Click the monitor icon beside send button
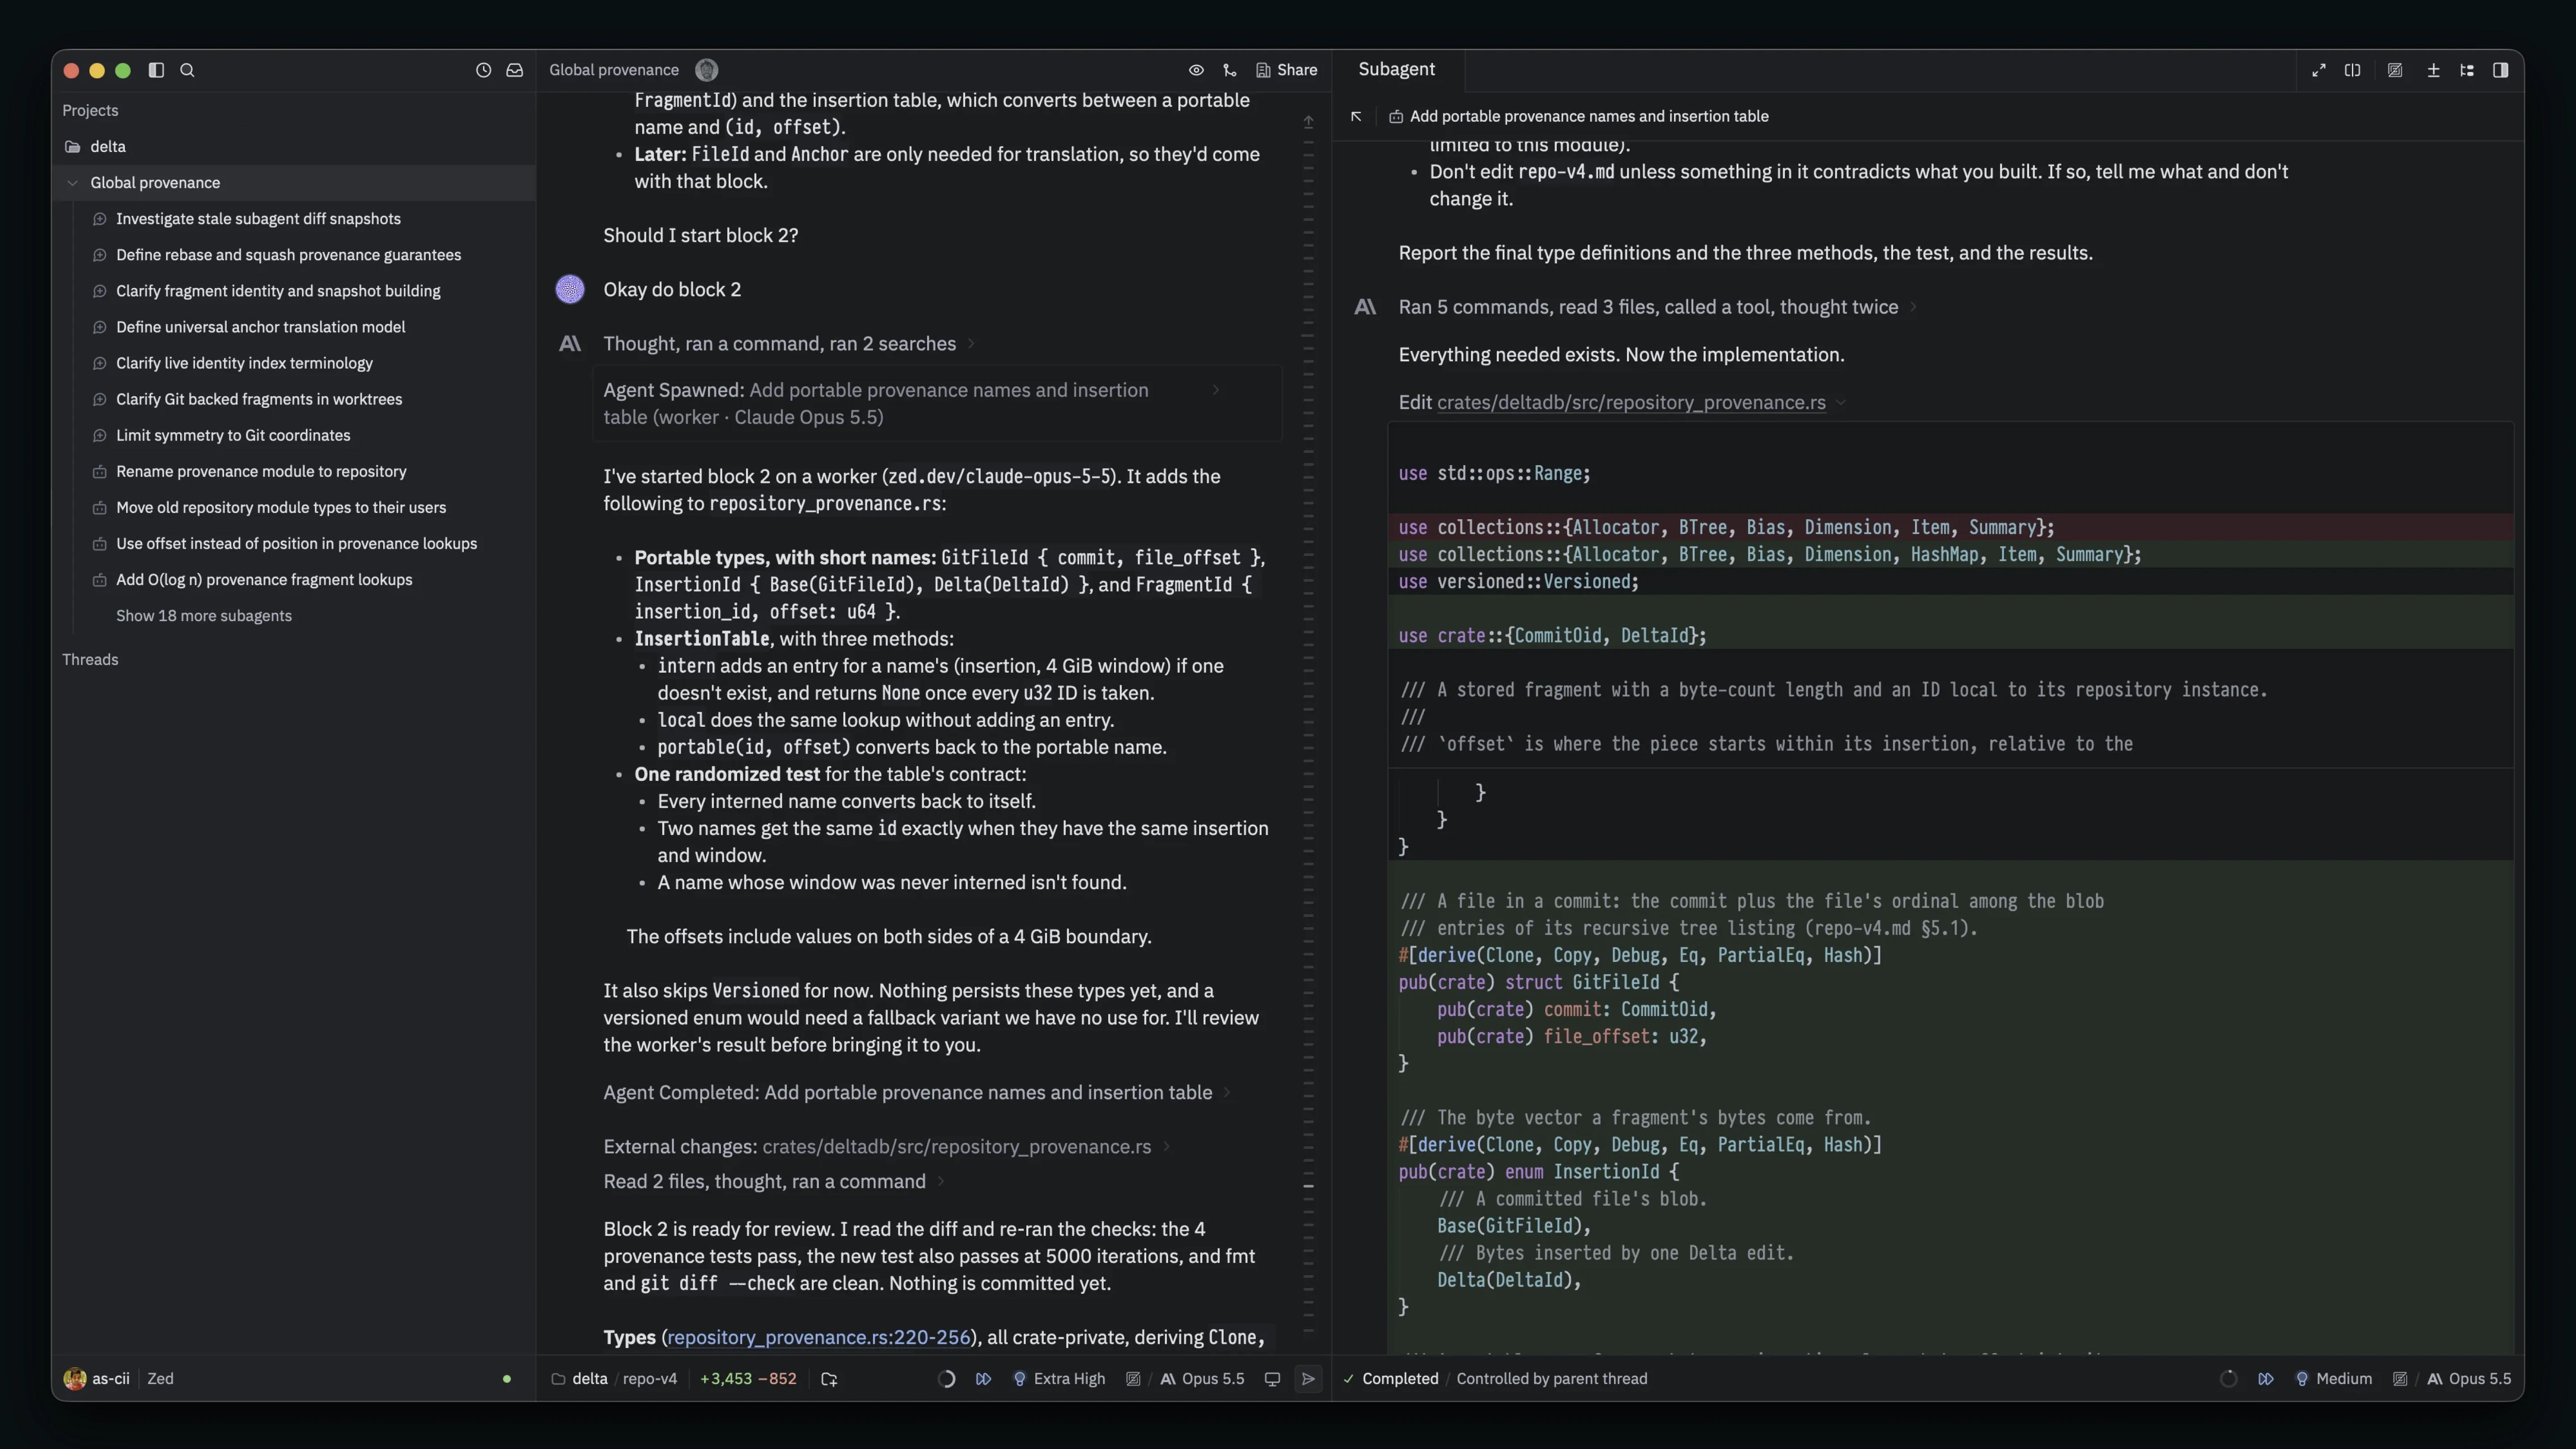The image size is (2576, 1449). point(1272,1379)
